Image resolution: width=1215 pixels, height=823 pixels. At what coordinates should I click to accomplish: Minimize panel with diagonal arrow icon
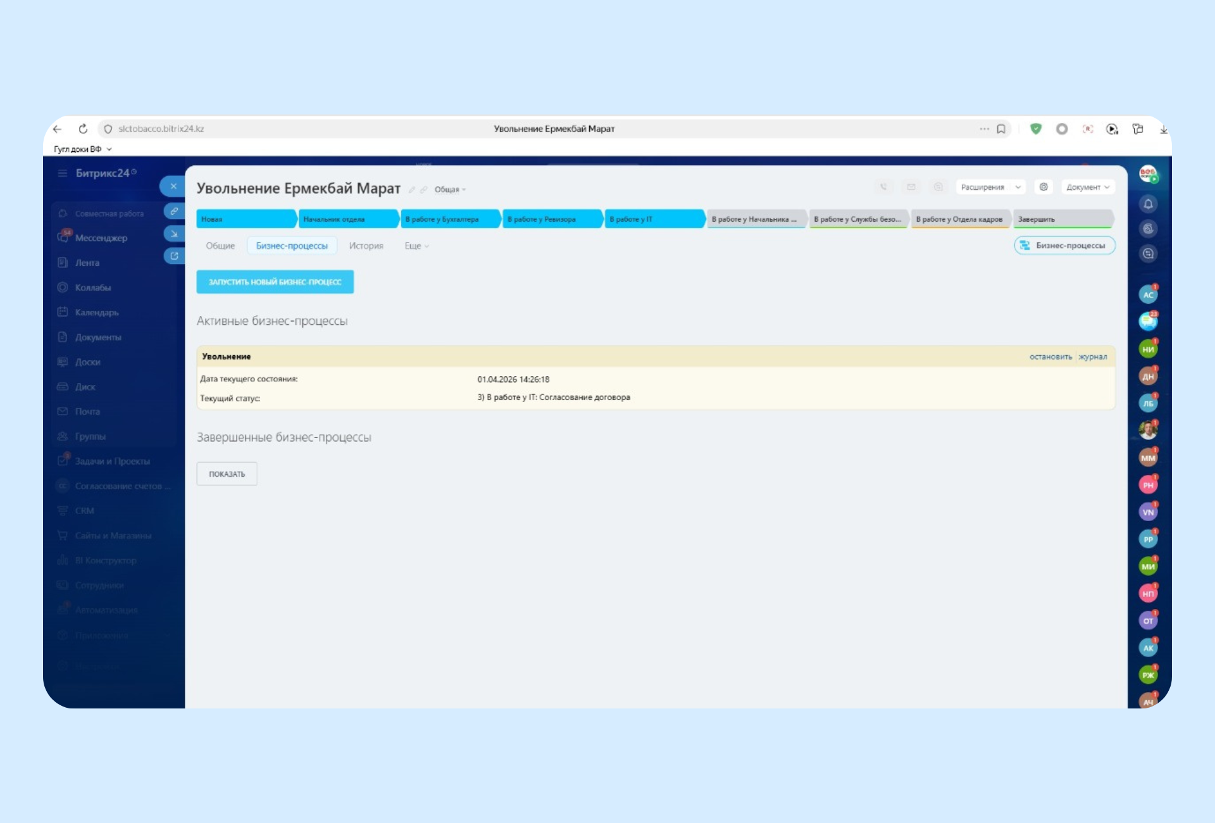[174, 234]
